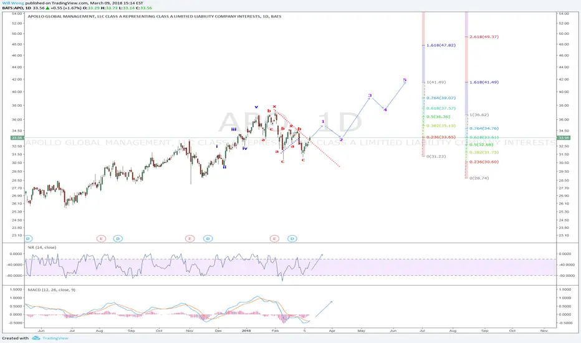Click the 54.00 price level on right axis

pos(564,13)
